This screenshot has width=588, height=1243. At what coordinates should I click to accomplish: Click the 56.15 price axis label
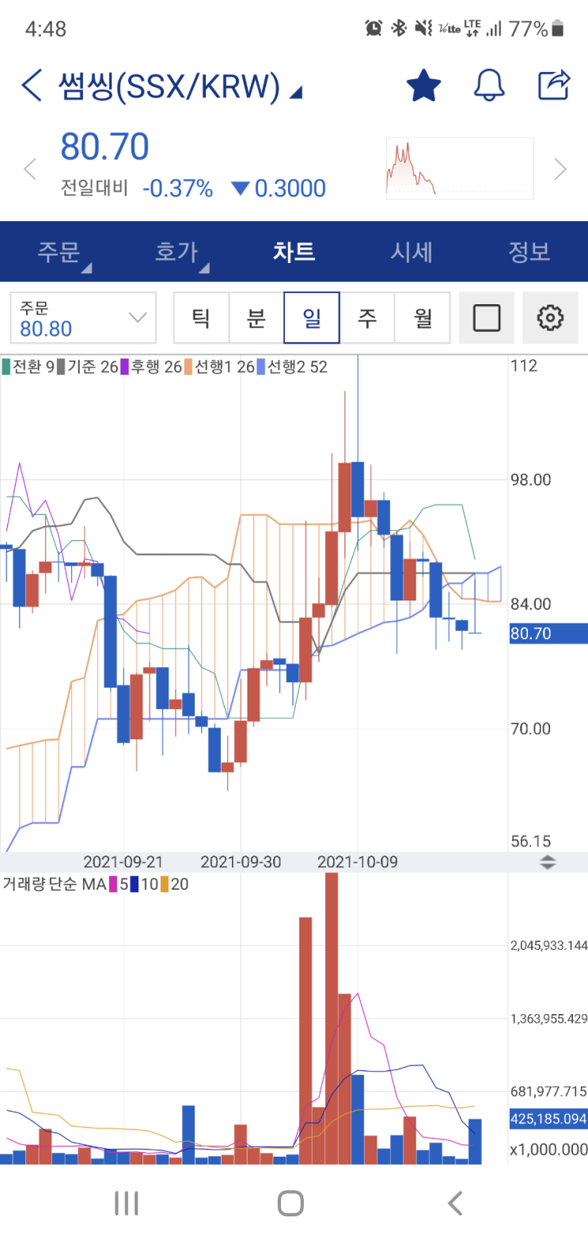tap(531, 841)
